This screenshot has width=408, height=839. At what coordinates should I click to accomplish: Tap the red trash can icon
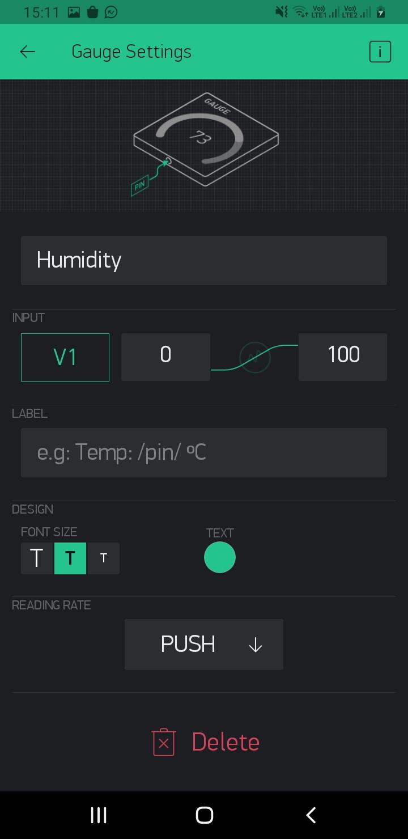pyautogui.click(x=164, y=742)
